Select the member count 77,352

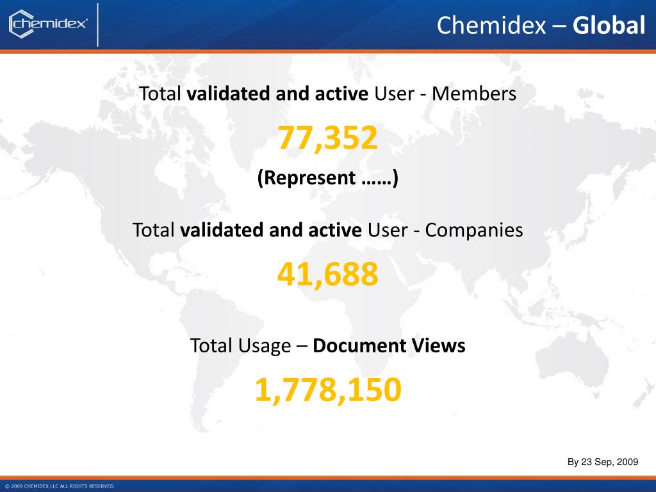pyautogui.click(x=327, y=138)
